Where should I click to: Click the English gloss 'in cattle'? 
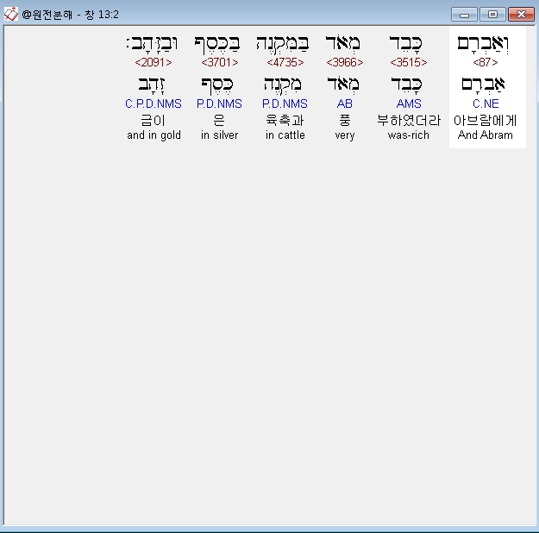285,135
